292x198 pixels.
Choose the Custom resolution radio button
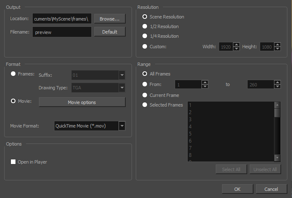[145, 47]
